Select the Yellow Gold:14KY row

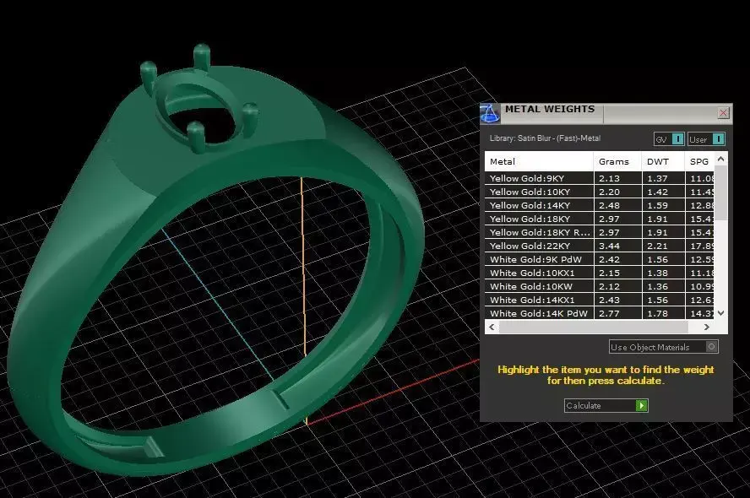click(x=600, y=205)
